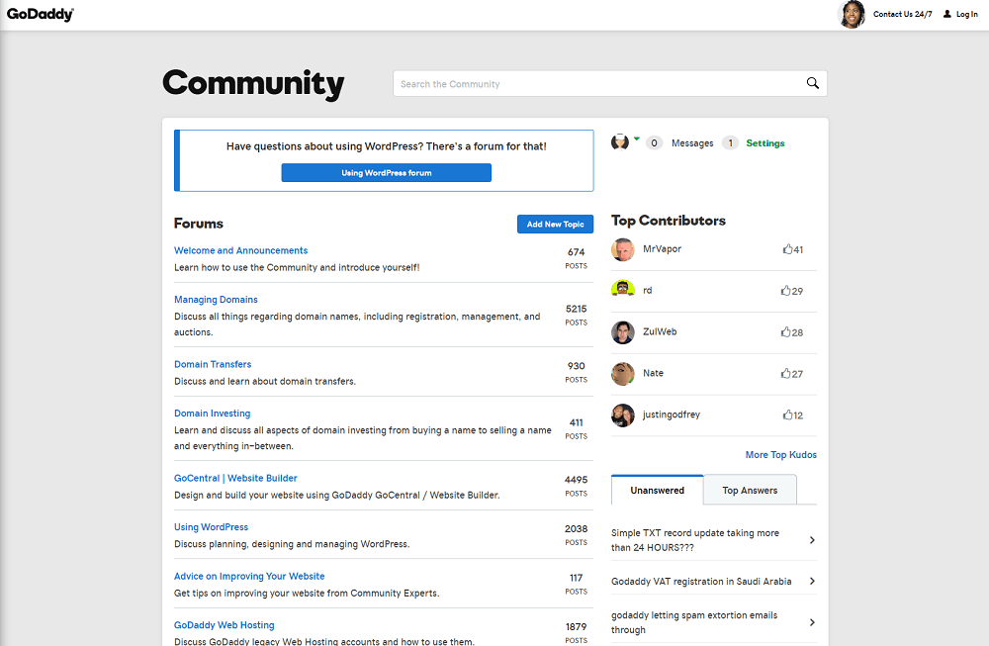Click the 2038 posts count
989x646 pixels.
tap(576, 528)
